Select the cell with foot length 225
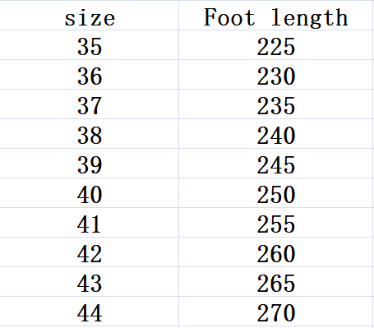This screenshot has height=328, width=374. [x=276, y=45]
